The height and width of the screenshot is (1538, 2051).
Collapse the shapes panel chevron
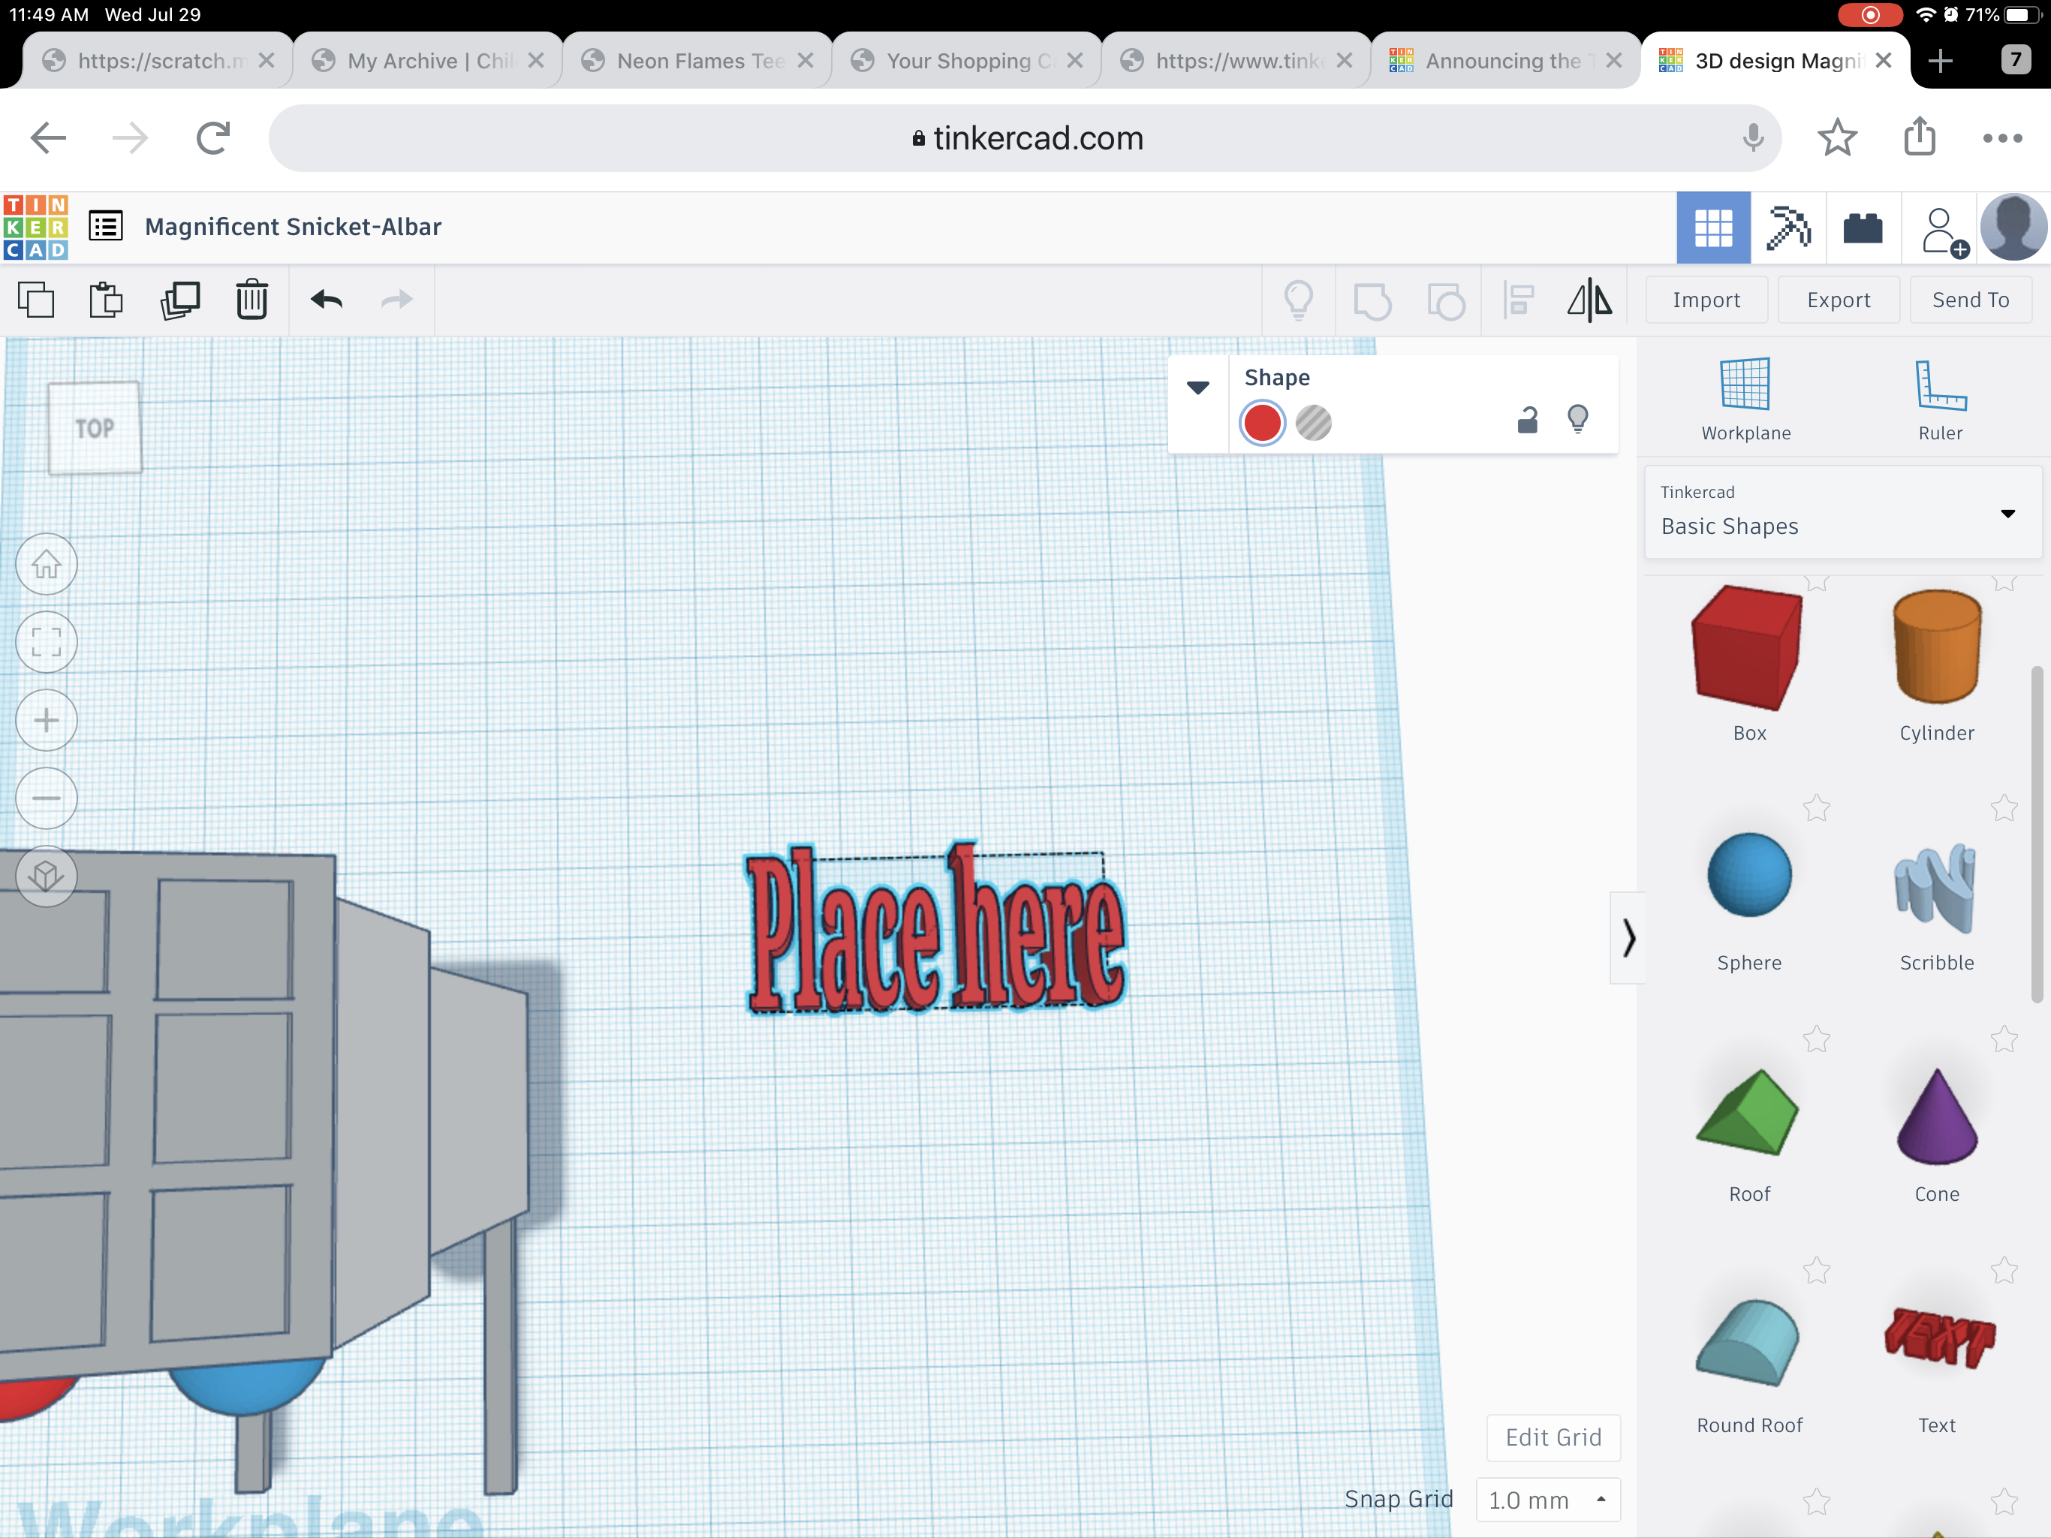[x=1628, y=938]
